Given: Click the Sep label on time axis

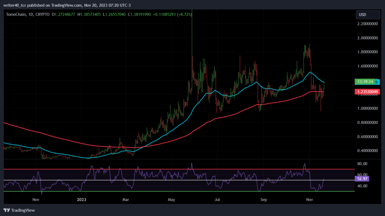Looking at the screenshot, I should (264, 199).
